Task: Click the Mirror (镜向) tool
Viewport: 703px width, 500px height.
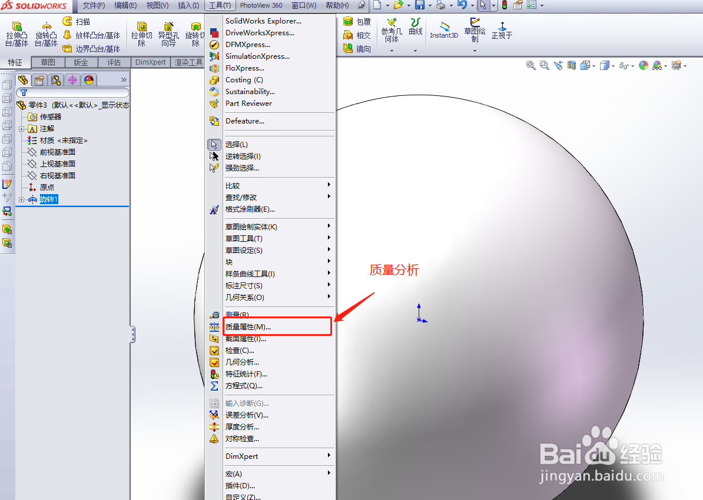Action: (357, 48)
